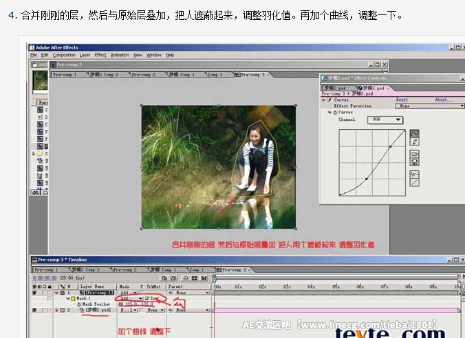The width and height of the screenshot is (465, 338).
Task: Switch to Pre-comp 2 tab in Timeline window
Action: pyautogui.click(x=125, y=270)
